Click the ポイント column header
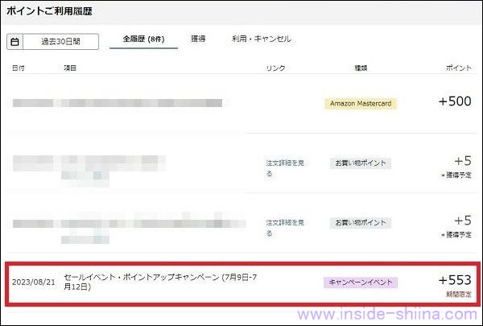Viewport: 483px width, 326px height. (x=459, y=68)
